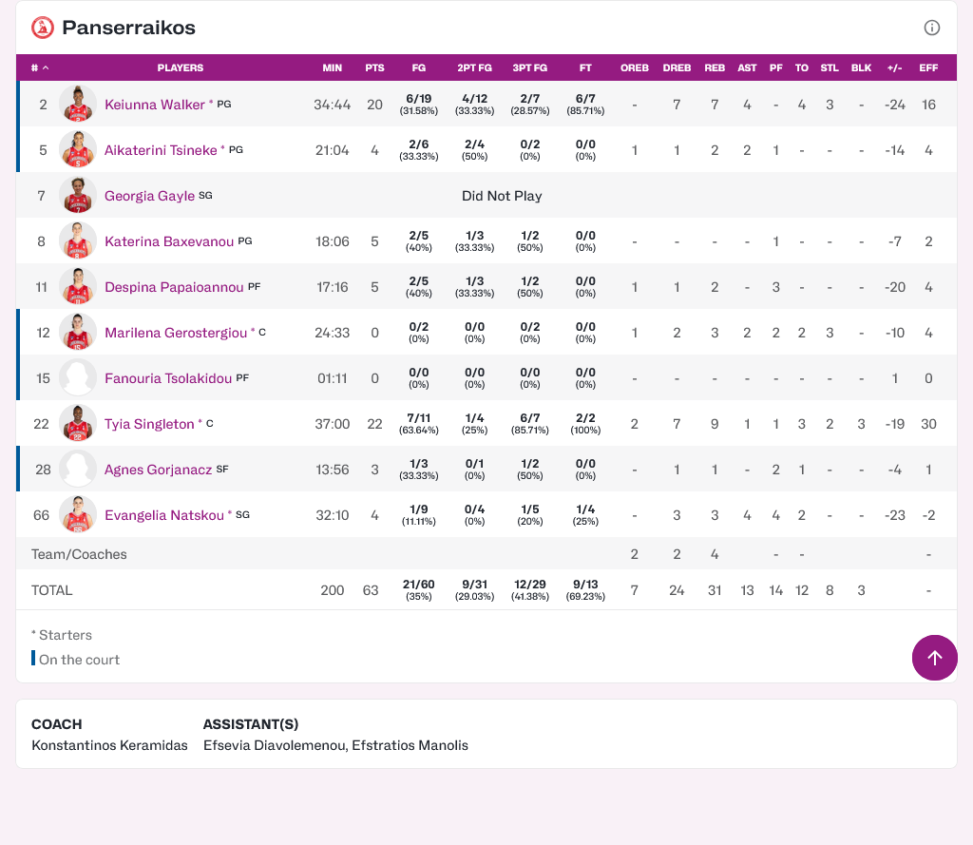Click Marilena Gerostergiou's player photo

pos(78,332)
